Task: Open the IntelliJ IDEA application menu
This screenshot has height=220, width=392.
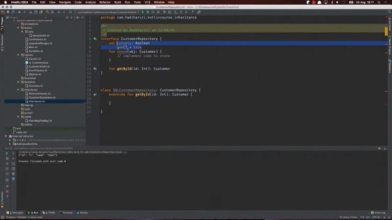Action: (x=20, y=2)
